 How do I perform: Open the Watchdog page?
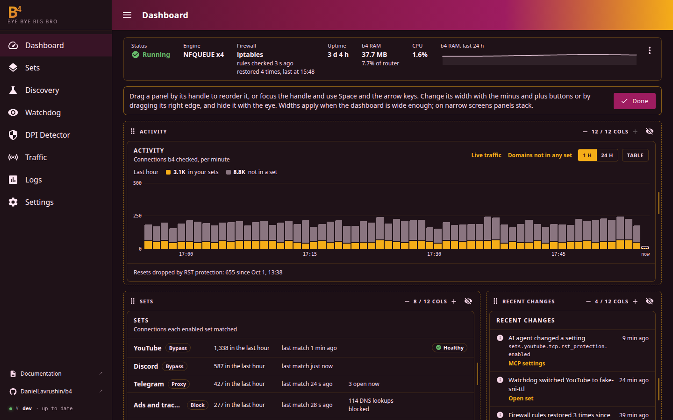coord(56,112)
